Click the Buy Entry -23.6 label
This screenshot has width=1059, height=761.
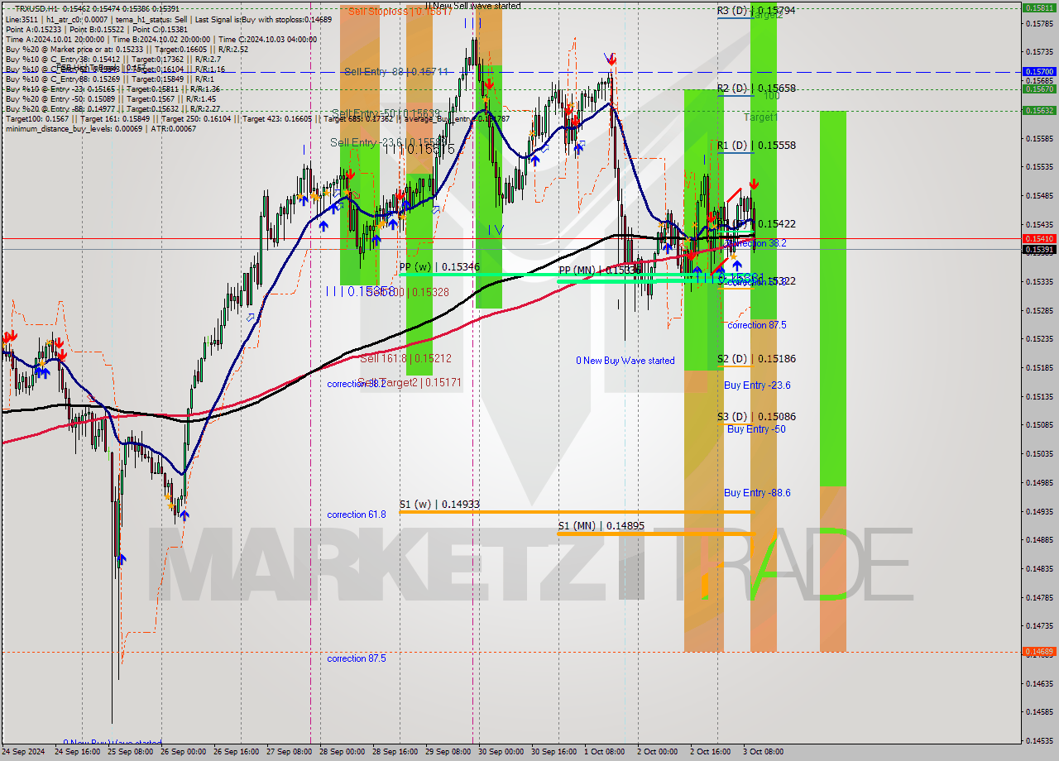point(757,385)
